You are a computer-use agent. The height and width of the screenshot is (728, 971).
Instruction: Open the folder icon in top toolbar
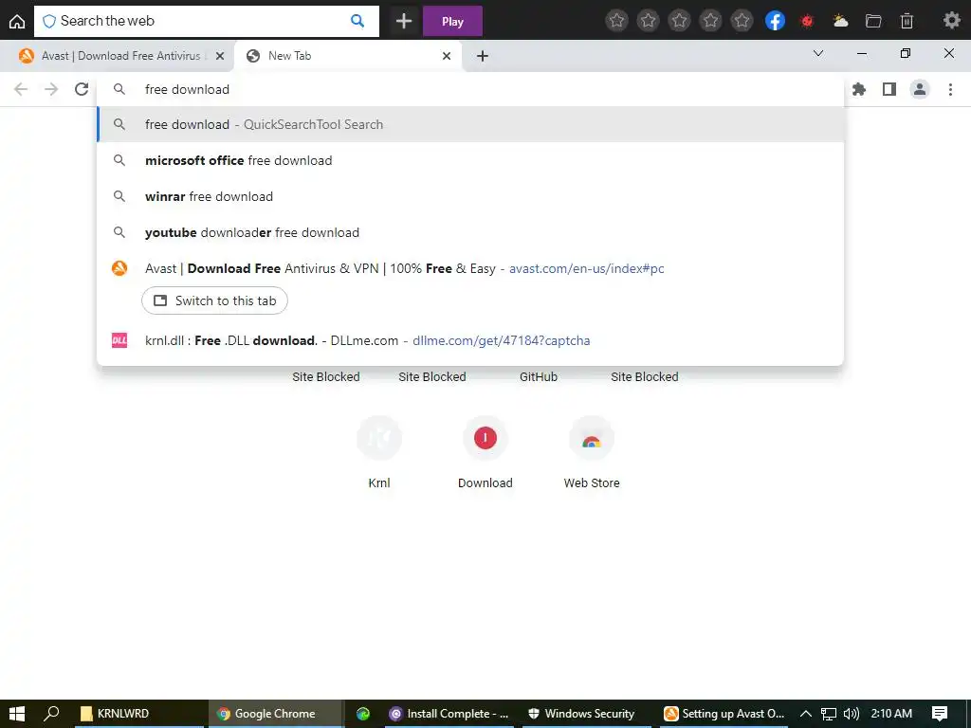click(x=873, y=22)
